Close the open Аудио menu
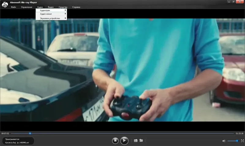Viewport: 245px width, 146px height. (40, 7)
